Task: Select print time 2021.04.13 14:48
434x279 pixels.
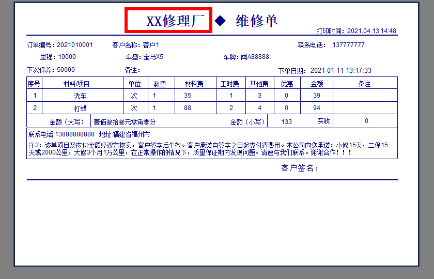Action: pos(371,30)
